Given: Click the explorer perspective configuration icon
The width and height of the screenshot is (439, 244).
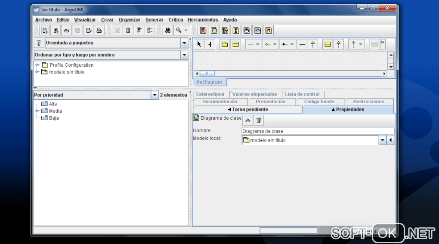Looking at the screenshot, I should [39, 43].
